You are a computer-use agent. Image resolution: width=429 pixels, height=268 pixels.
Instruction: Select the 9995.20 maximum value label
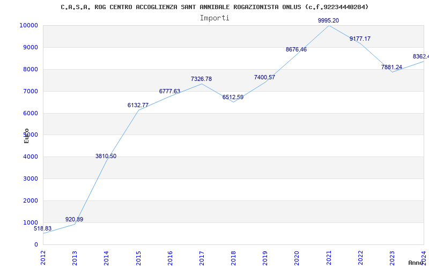tap(328, 20)
